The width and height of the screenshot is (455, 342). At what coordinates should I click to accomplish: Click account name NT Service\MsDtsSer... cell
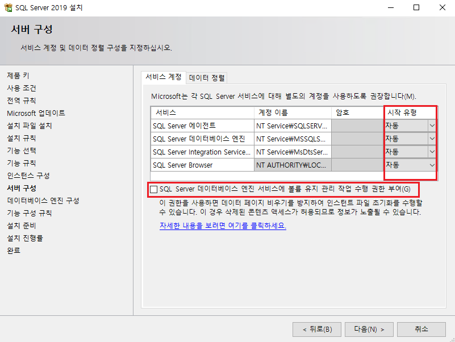293,152
